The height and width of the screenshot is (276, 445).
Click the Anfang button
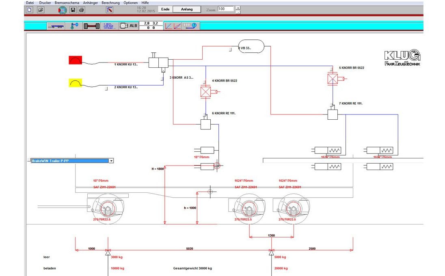[x=187, y=9]
